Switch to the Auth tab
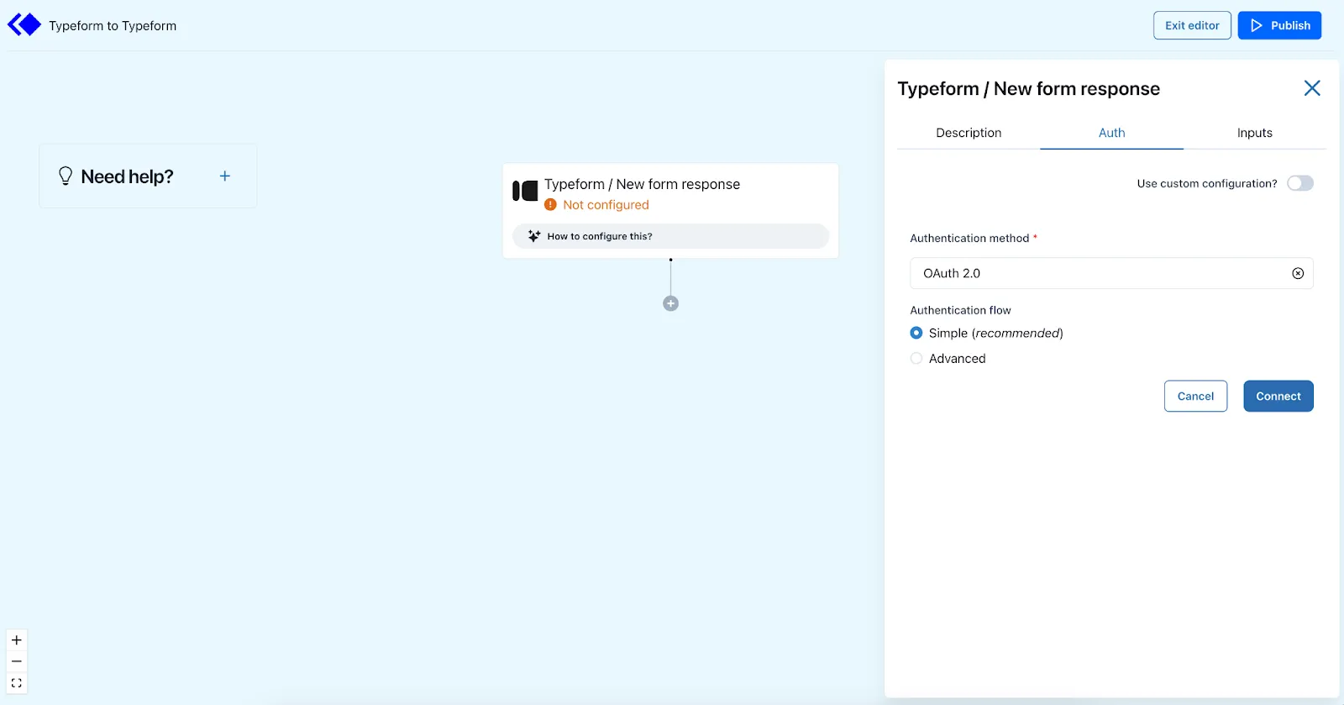This screenshot has width=1344, height=705. [x=1112, y=133]
